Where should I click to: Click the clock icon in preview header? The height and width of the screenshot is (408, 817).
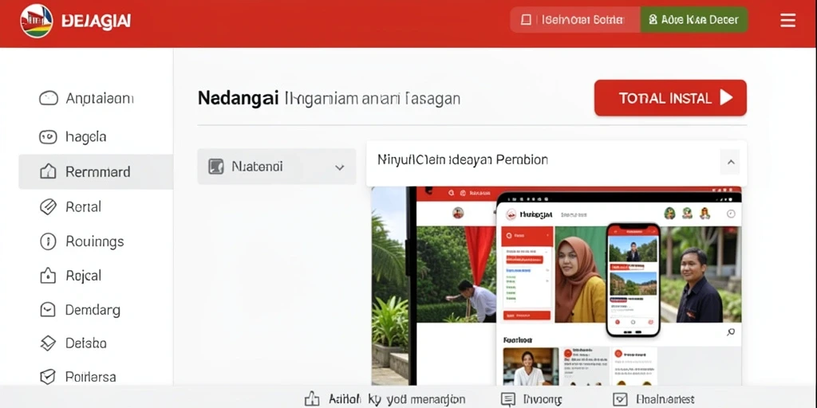[x=731, y=214]
